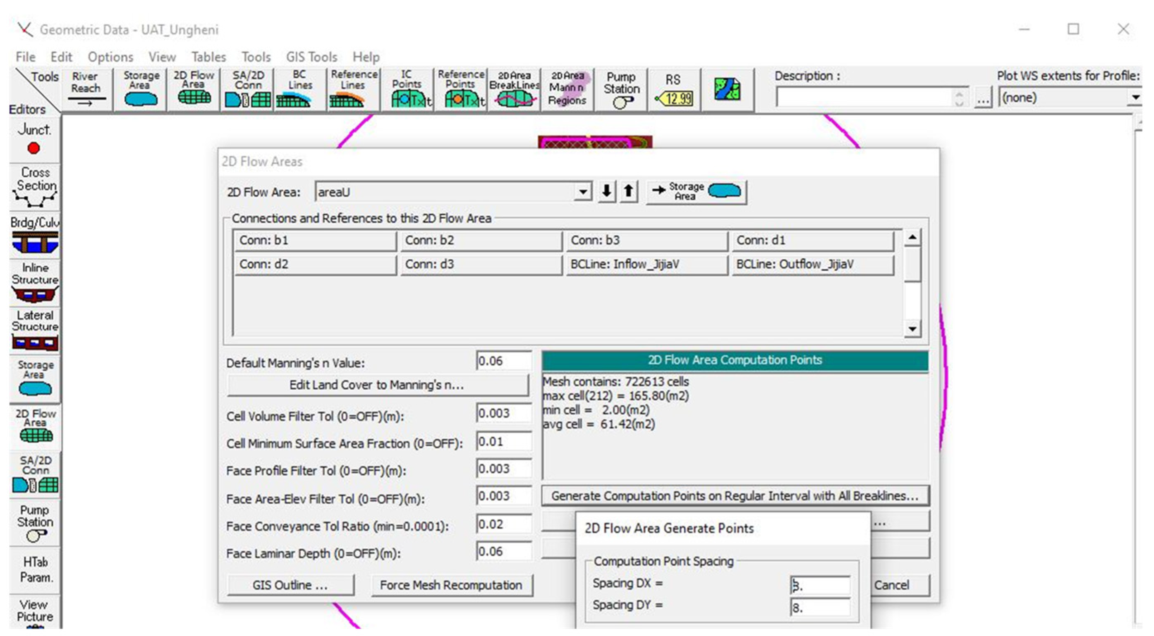Select next 2D flow area down arrow
This screenshot has width=1154, height=636.
point(606,192)
